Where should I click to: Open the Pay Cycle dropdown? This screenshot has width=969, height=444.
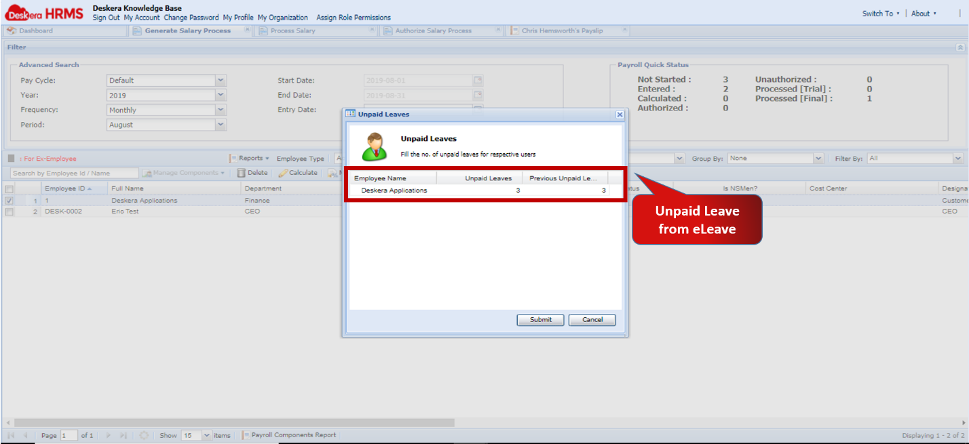pos(220,80)
